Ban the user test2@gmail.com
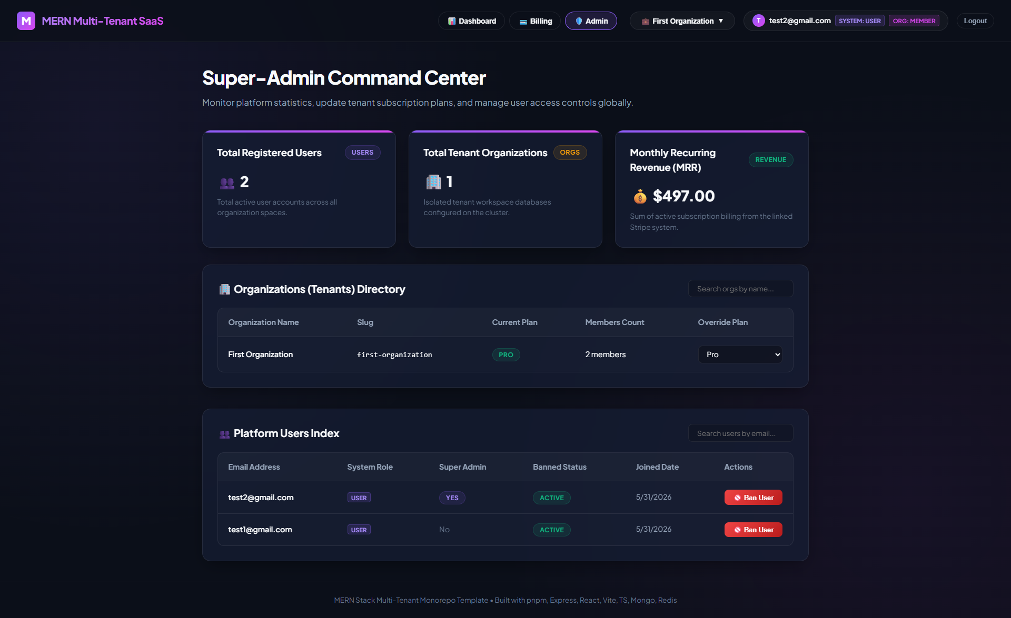Viewport: 1011px width, 618px height. (754, 498)
